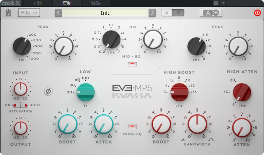The image size is (264, 155).
Task: Click the 复制 (copy) host menu item
Action: (x=67, y=3)
